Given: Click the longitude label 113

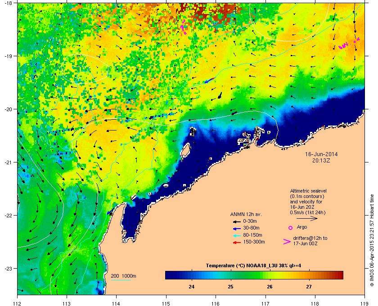Looking at the screenshot, I should [67, 303].
